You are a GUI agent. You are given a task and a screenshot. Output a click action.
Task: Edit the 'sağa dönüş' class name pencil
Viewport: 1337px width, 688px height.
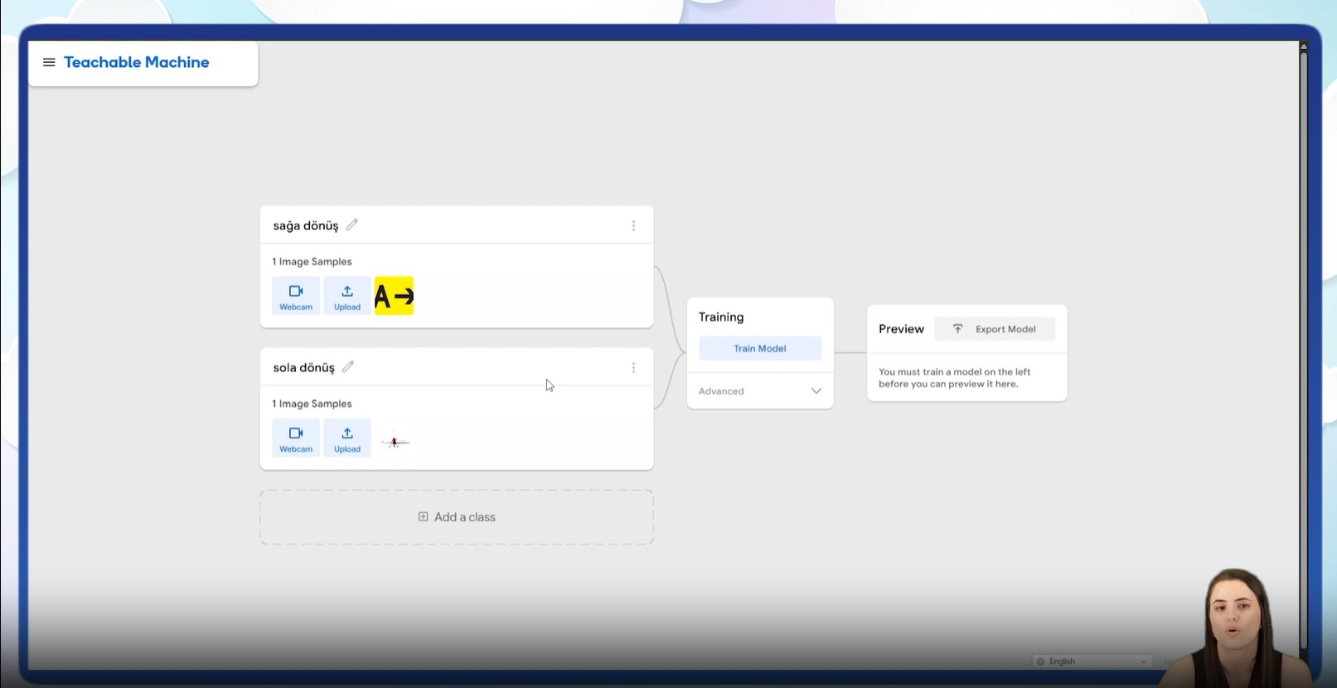[x=352, y=225]
